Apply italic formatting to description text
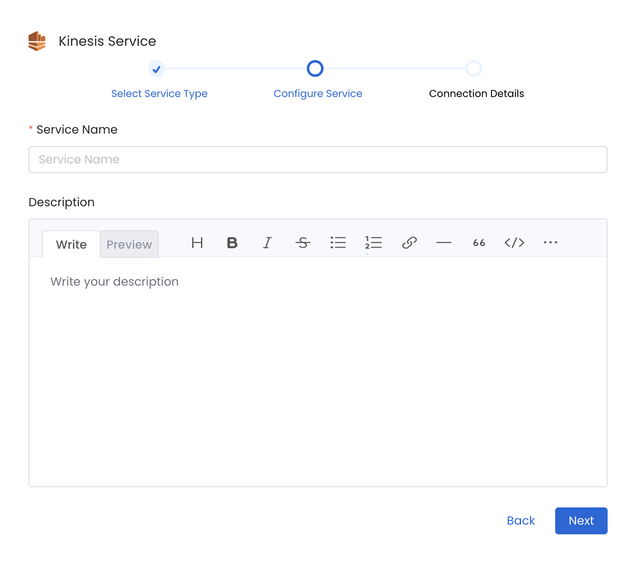Screen dimensions: 637x562 (x=267, y=243)
